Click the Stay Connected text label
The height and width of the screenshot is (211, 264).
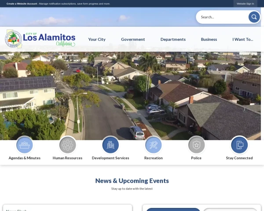pyautogui.click(x=239, y=158)
